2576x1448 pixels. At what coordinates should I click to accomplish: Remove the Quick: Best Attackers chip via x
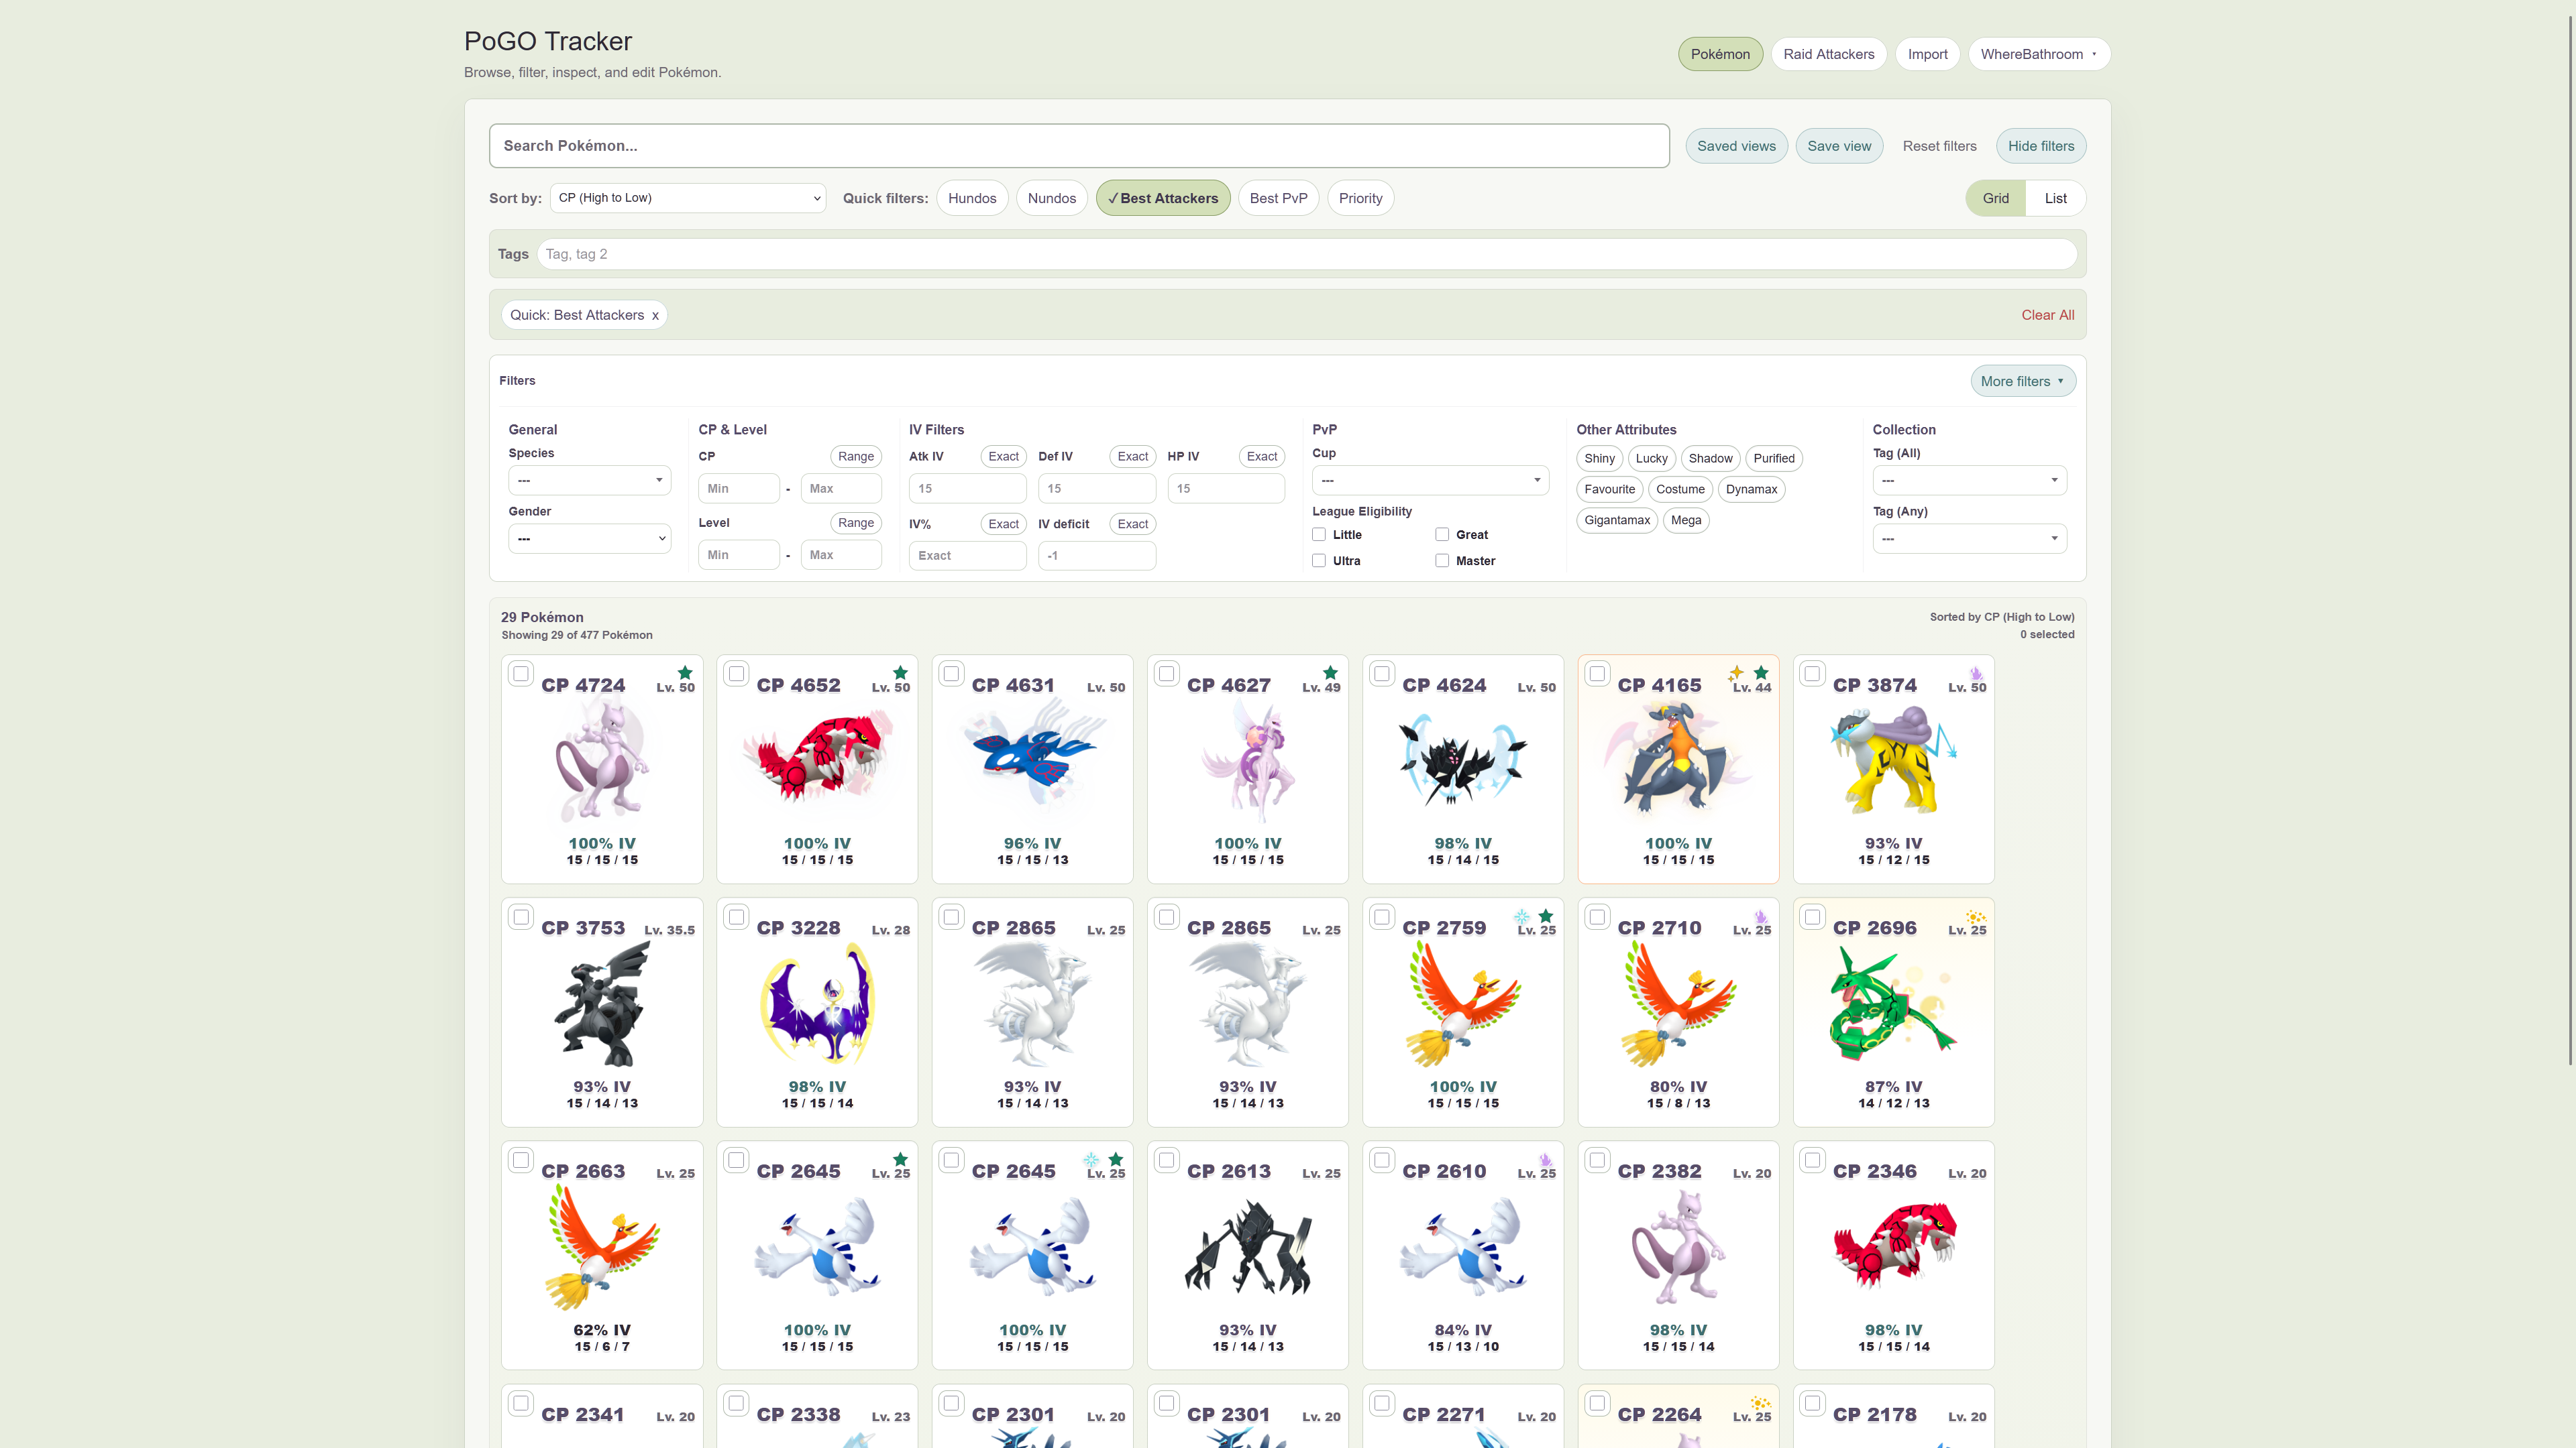coord(655,315)
